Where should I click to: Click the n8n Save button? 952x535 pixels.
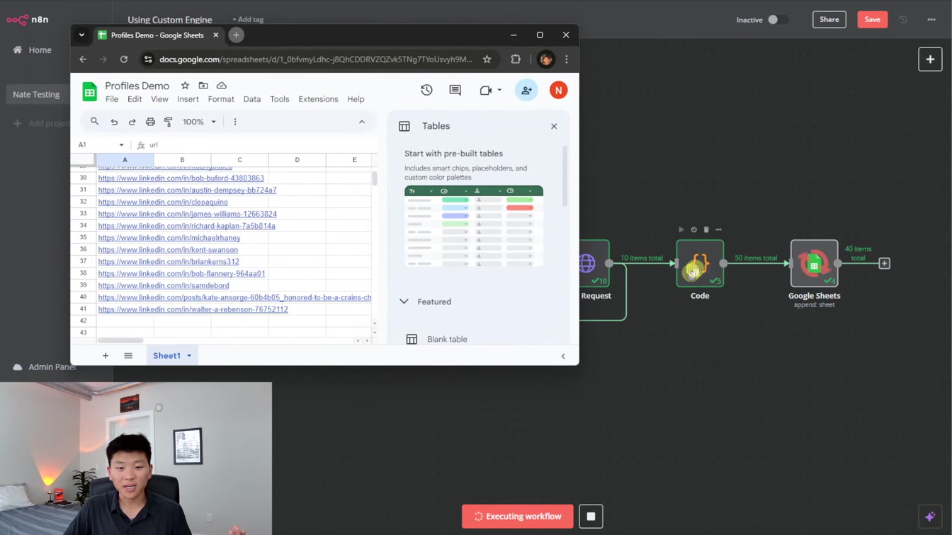pyautogui.click(x=872, y=20)
